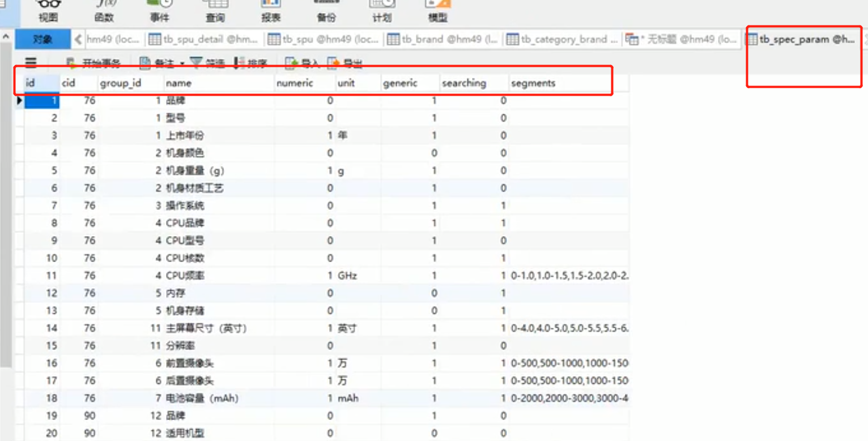Click the group_id column header
The image size is (868, 441).
click(131, 83)
